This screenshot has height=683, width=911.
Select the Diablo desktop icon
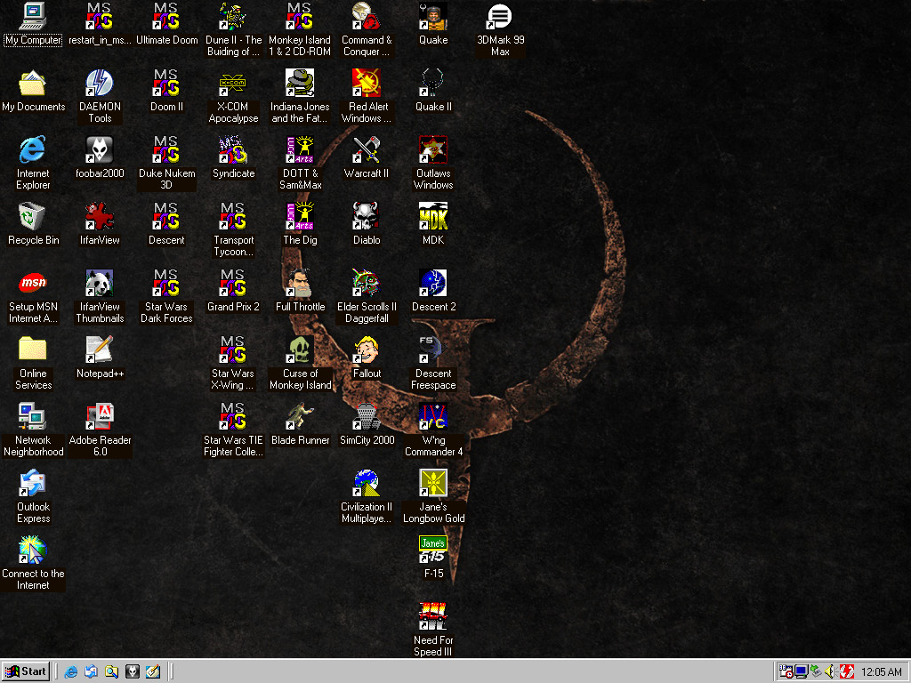pos(367,217)
